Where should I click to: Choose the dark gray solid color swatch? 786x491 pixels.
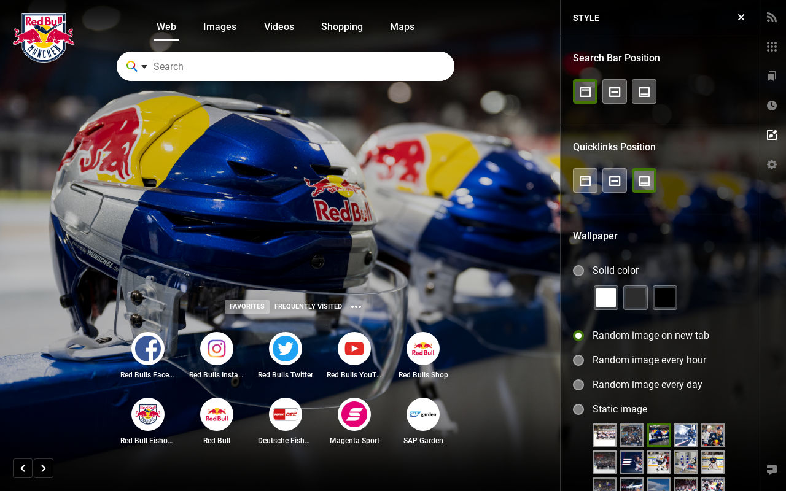click(x=636, y=298)
